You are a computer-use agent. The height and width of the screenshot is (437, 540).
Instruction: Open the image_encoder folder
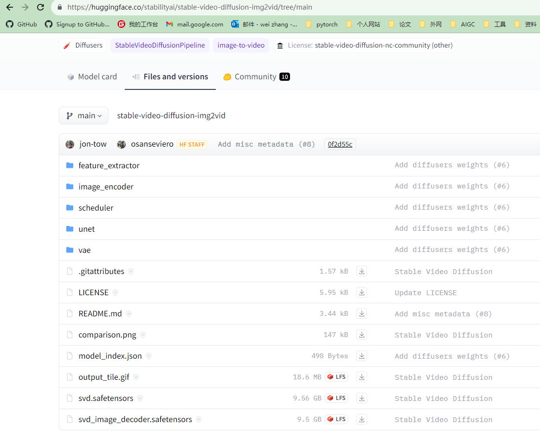pyautogui.click(x=105, y=187)
